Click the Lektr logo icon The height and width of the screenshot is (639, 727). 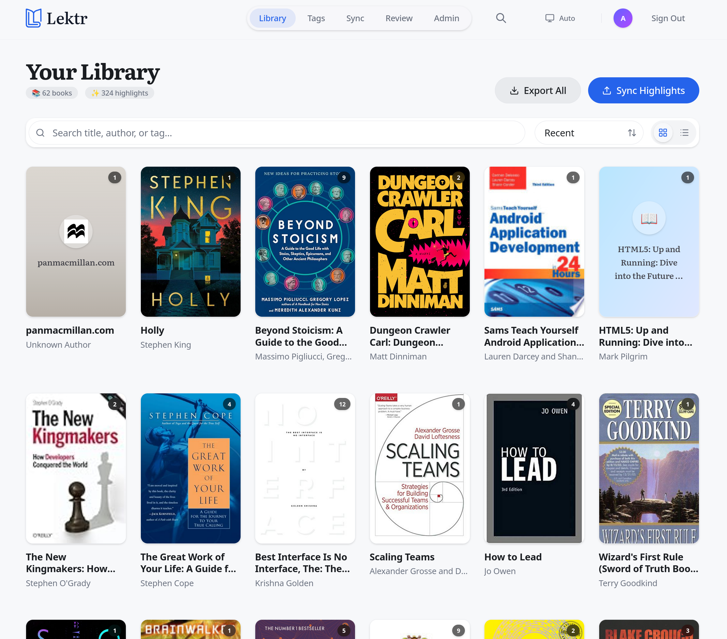coord(34,18)
